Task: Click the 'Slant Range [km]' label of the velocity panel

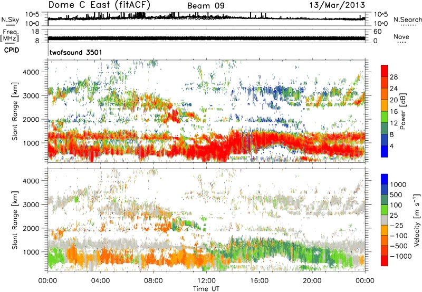Action: click(x=15, y=220)
